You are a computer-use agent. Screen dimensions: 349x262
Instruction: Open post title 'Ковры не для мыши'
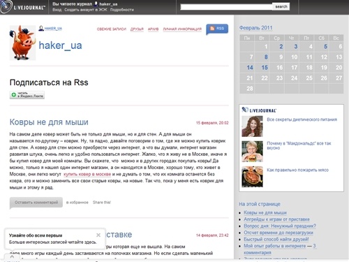(x=49, y=122)
